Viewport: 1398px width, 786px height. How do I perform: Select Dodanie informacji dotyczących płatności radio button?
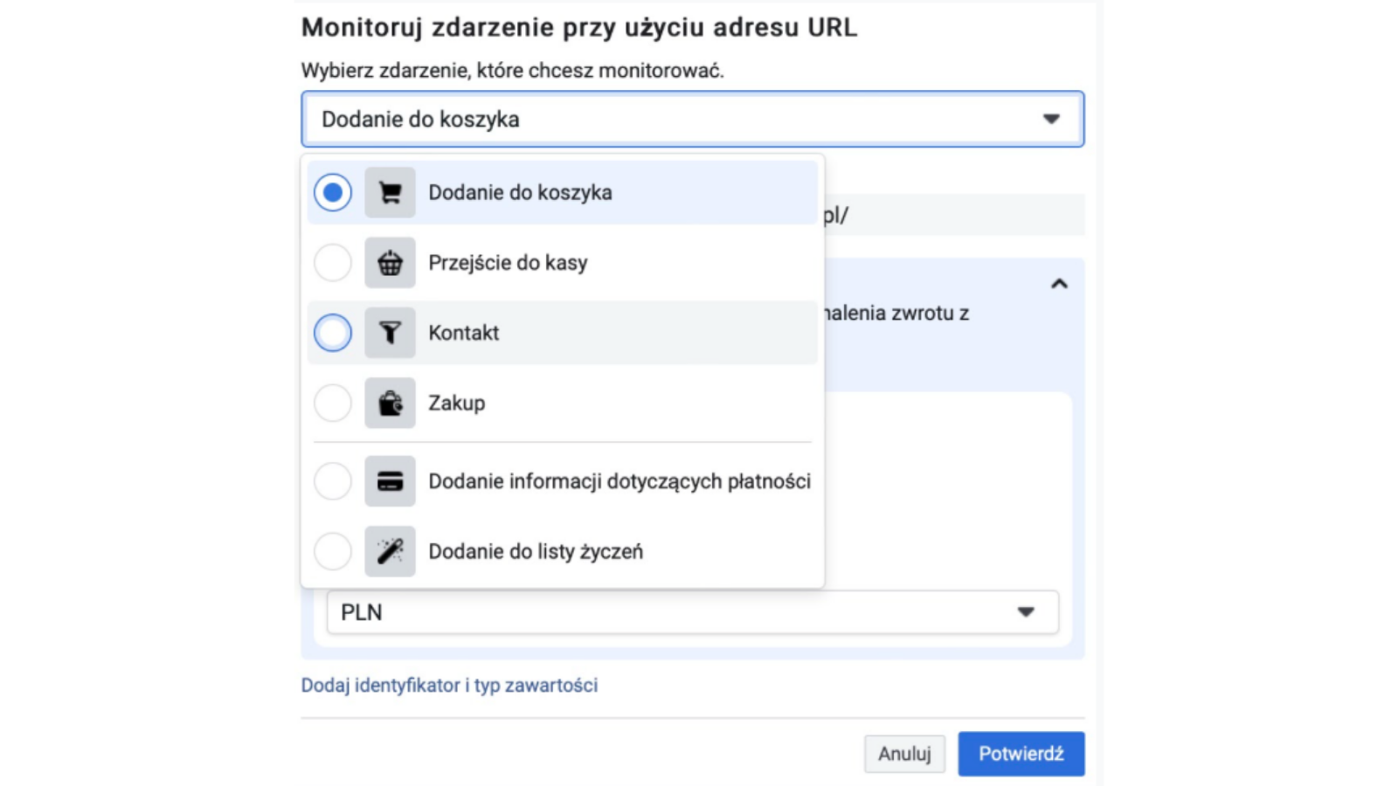tap(333, 481)
